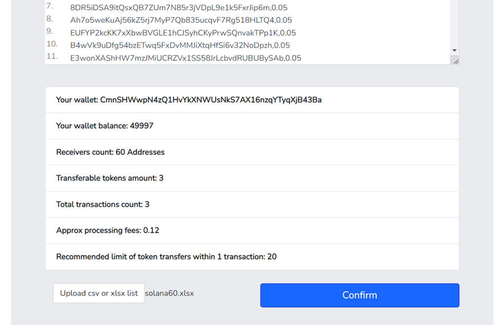The width and height of the screenshot is (499, 325).
Task: Click the Approx processing fees row
Action: [252, 231]
